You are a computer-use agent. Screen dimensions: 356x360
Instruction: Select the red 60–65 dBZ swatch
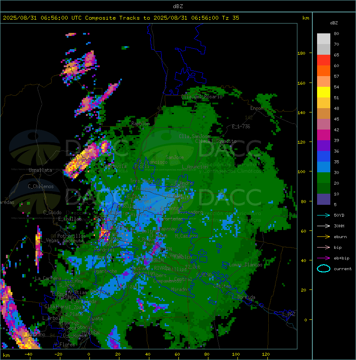coord(323,60)
